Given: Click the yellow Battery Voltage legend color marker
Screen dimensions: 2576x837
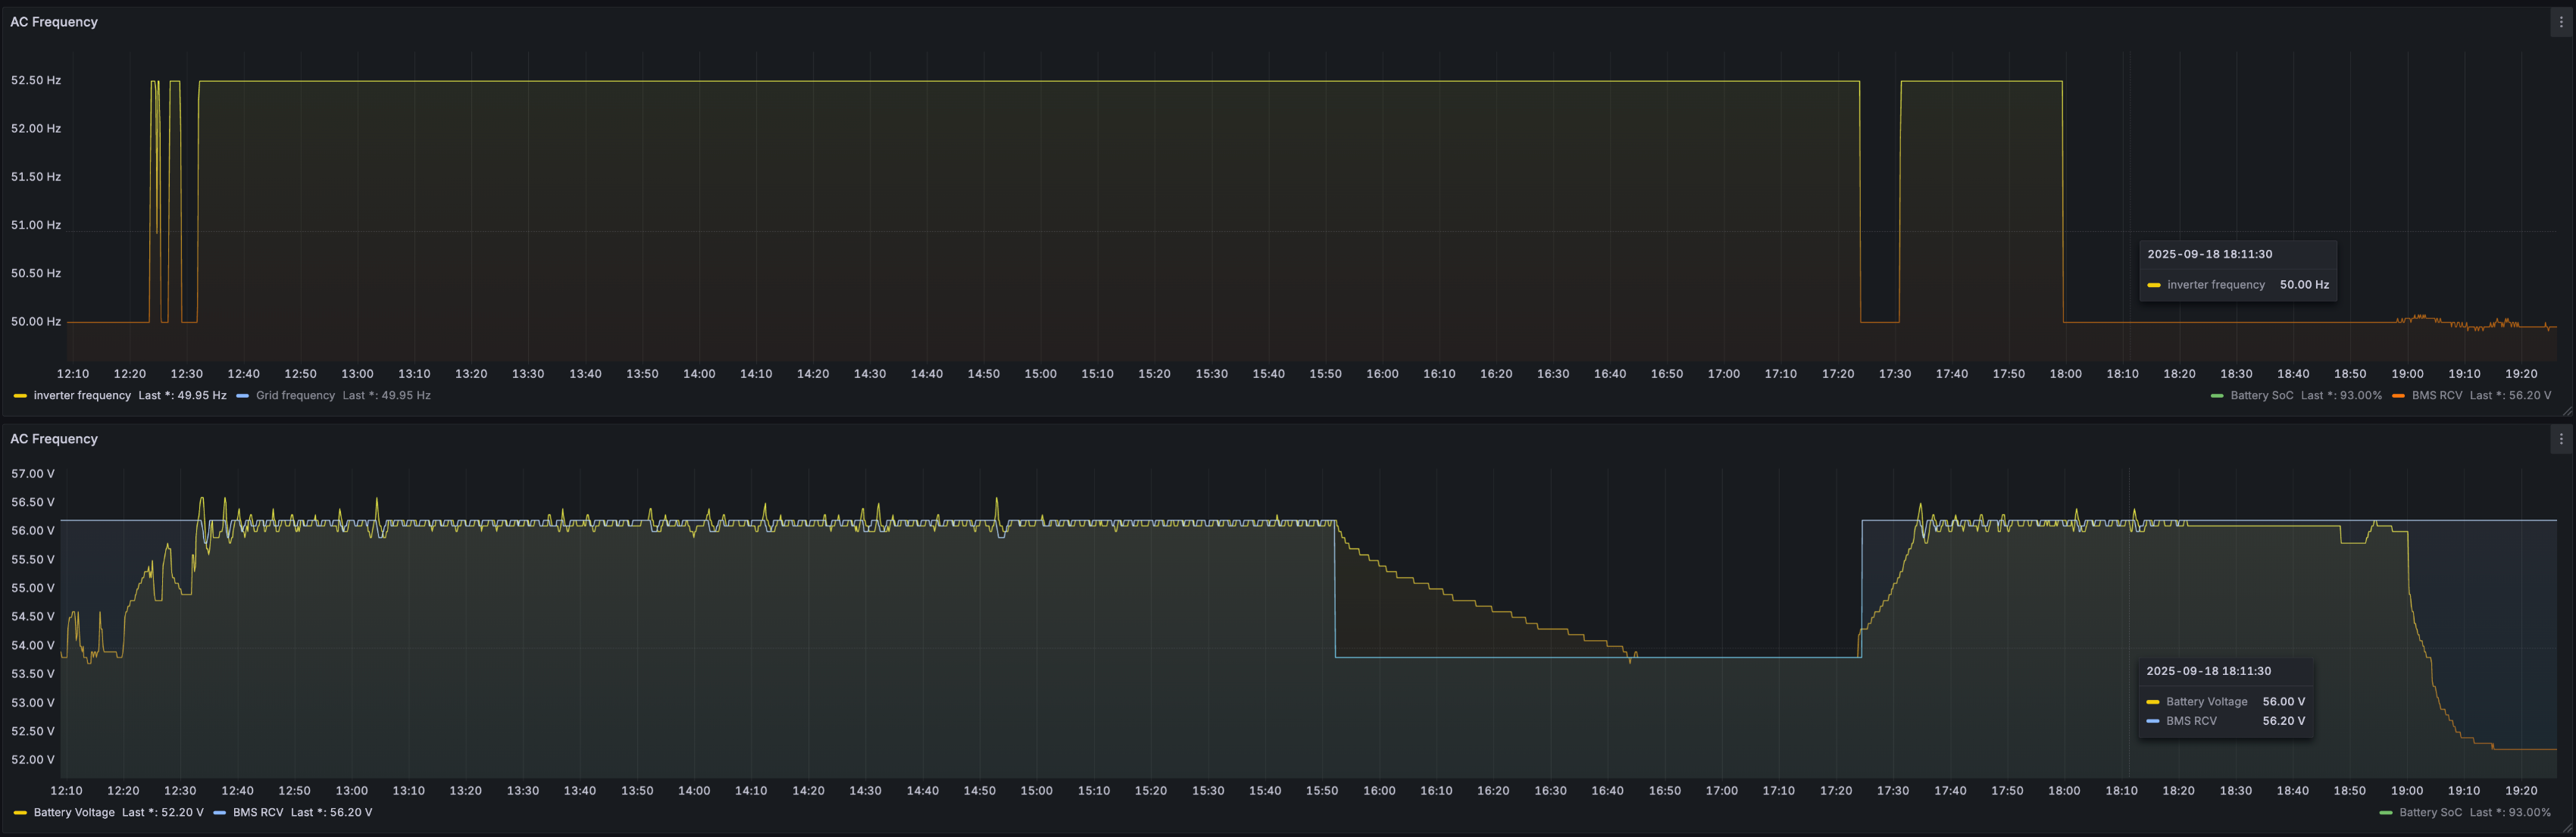Looking at the screenshot, I should click(20, 813).
